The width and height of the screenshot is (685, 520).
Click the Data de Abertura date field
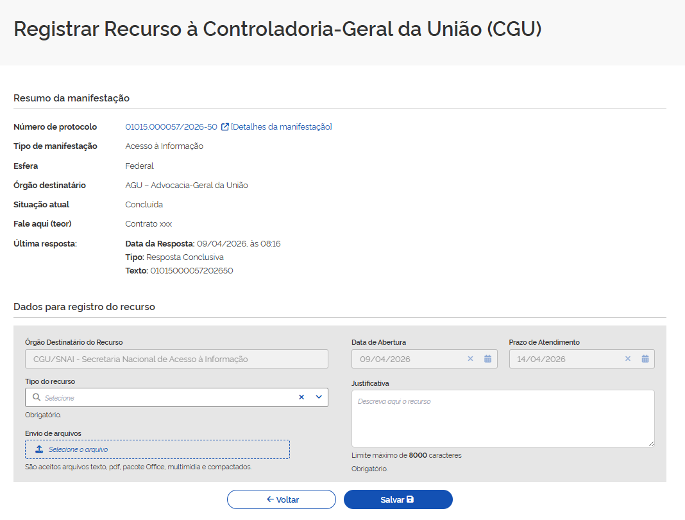tap(407, 359)
